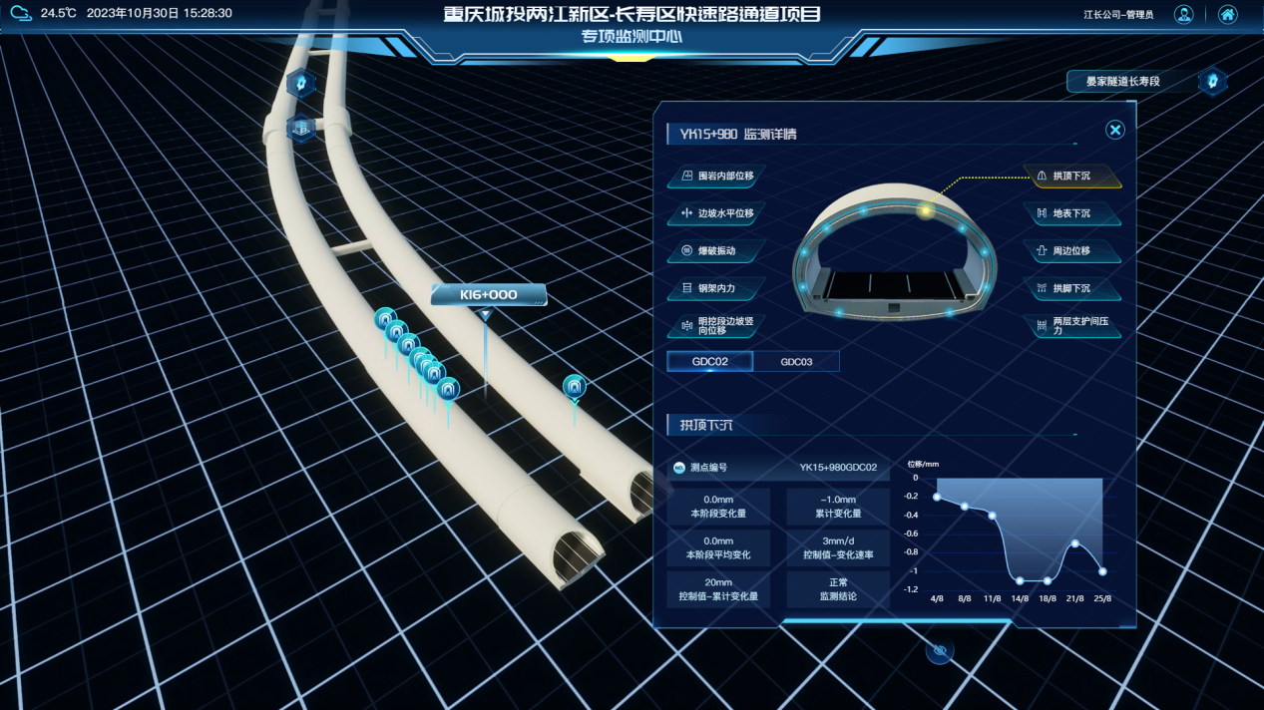Screen dimensions: 1264x710
Task: Click the home icon in the header
Action: (1227, 15)
